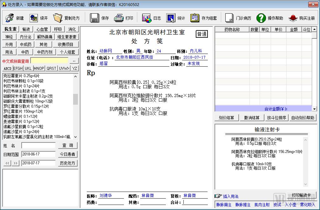Click the 普通 prescription type box
This screenshot has height=210, width=320.
click(x=202, y=34)
